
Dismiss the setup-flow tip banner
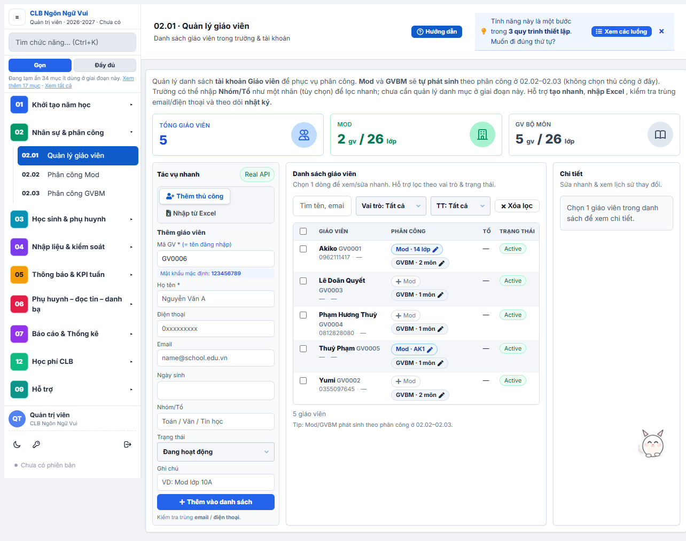661,31
